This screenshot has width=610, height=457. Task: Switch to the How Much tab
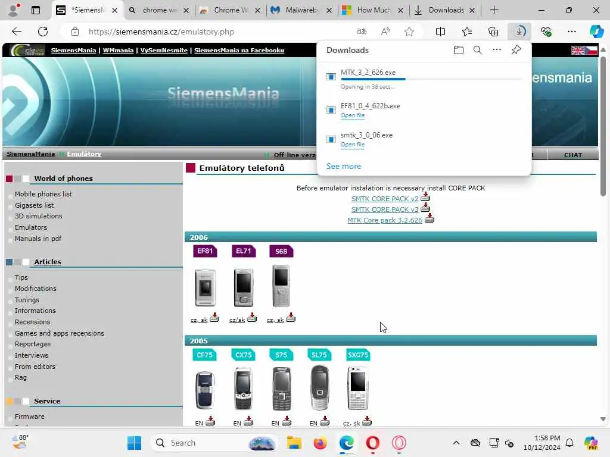coord(373,10)
